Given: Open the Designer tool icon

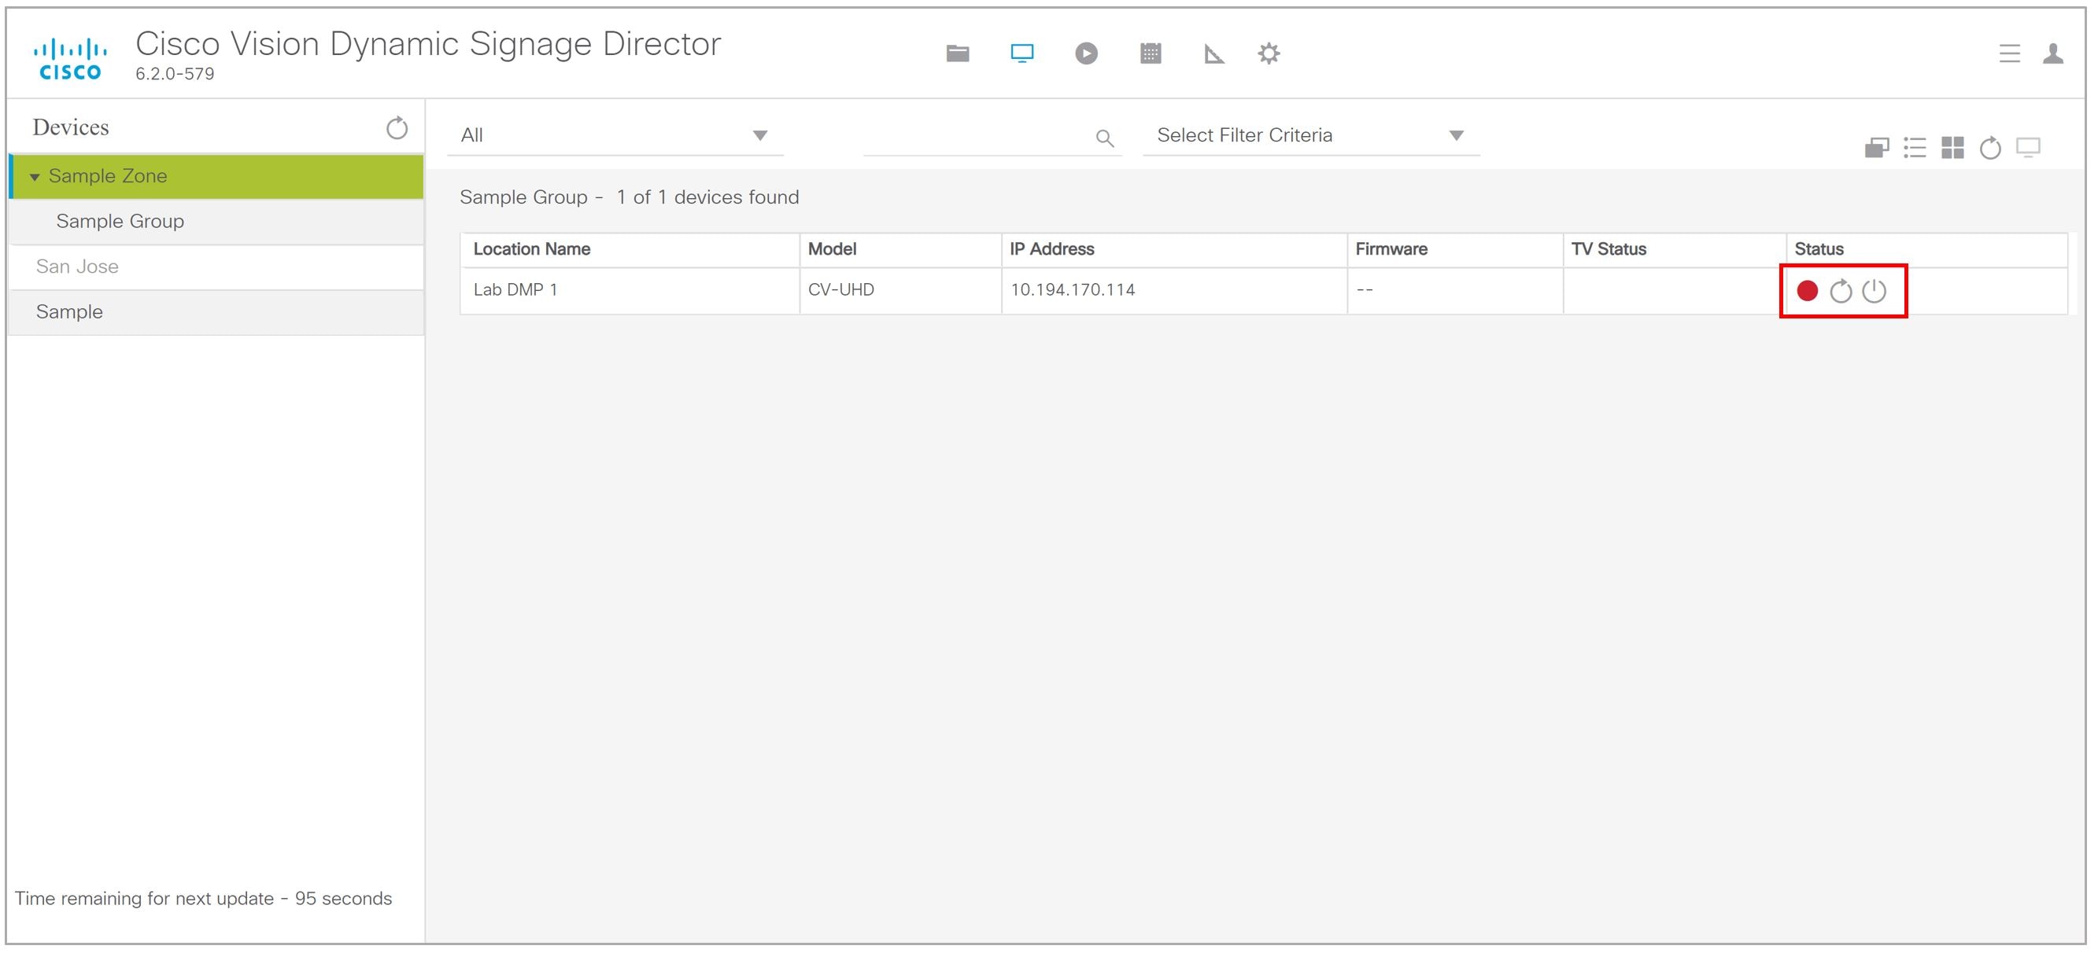Looking at the screenshot, I should click(1213, 53).
